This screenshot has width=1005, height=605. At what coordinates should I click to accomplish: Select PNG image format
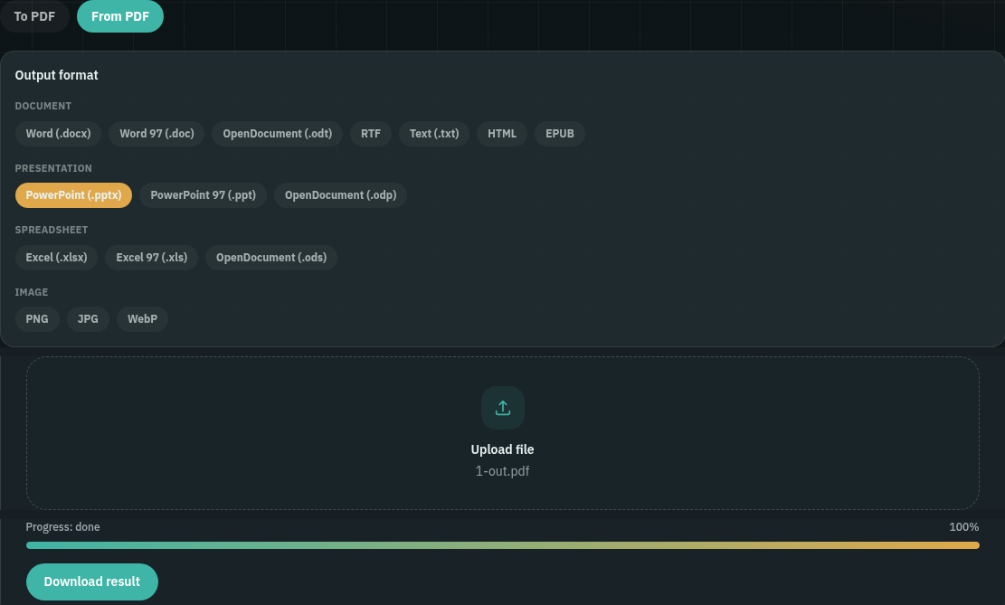pyautogui.click(x=37, y=318)
